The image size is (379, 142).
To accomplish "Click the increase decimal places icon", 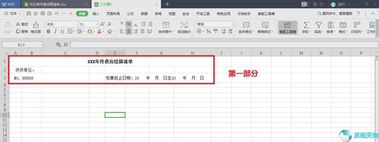I will pyautogui.click(x=224, y=31).
